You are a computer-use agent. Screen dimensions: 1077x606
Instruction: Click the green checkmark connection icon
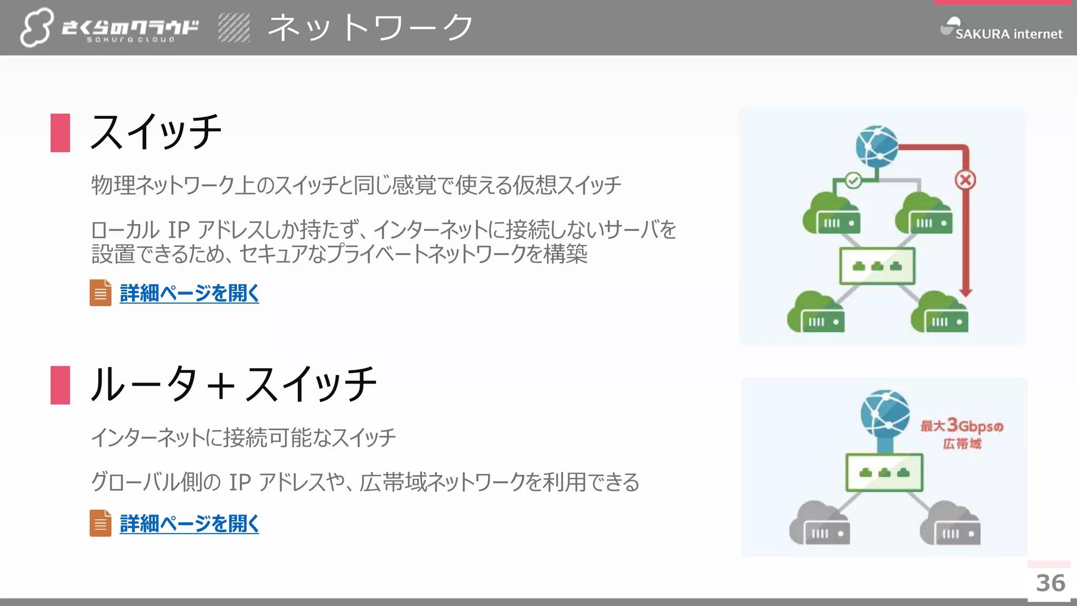pos(853,181)
